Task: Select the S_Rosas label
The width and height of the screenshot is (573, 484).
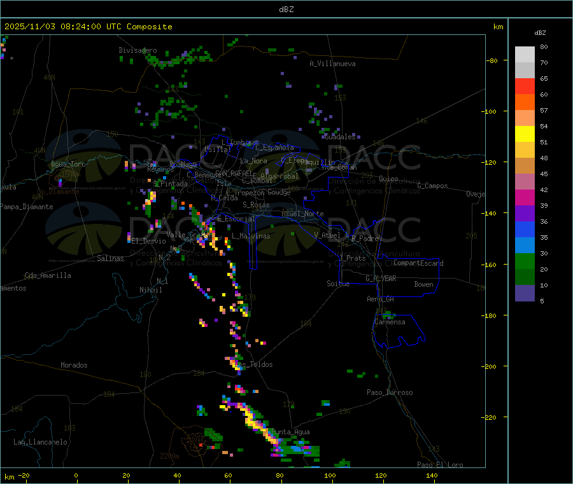Action: tap(256, 205)
